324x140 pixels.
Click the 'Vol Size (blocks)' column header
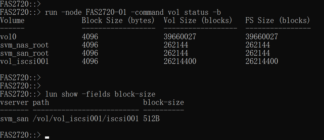198,20
